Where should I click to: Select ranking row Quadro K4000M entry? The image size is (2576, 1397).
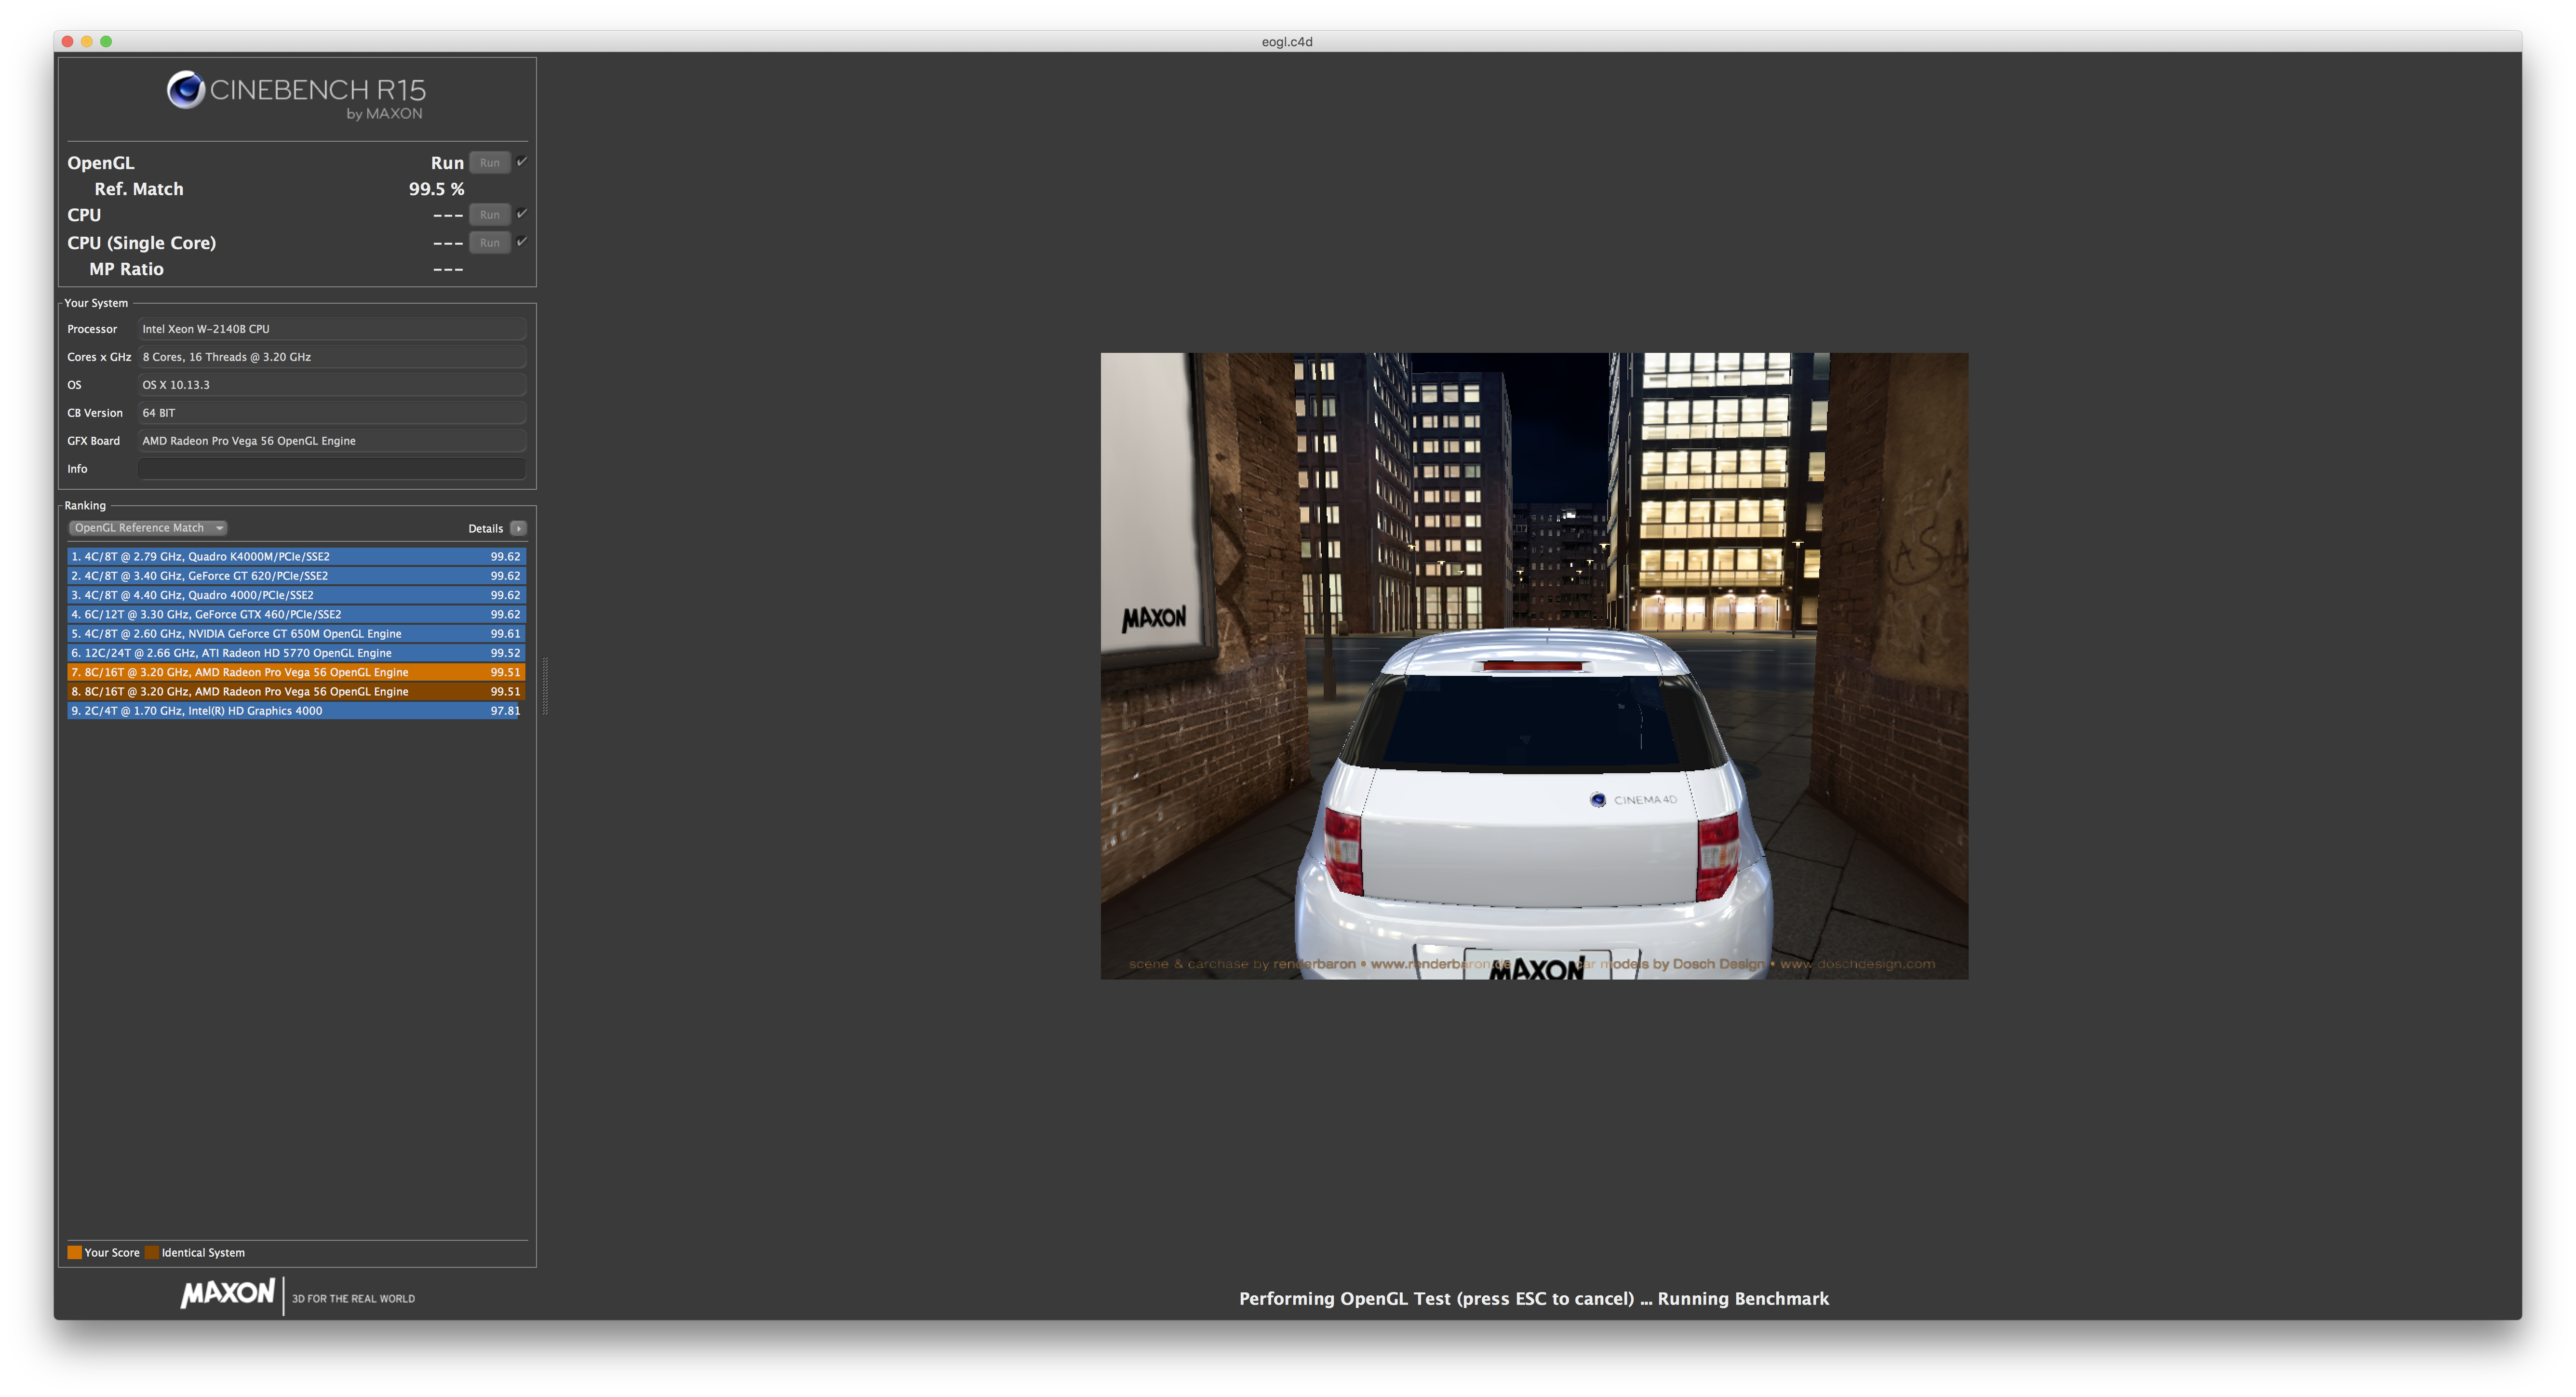(x=295, y=556)
